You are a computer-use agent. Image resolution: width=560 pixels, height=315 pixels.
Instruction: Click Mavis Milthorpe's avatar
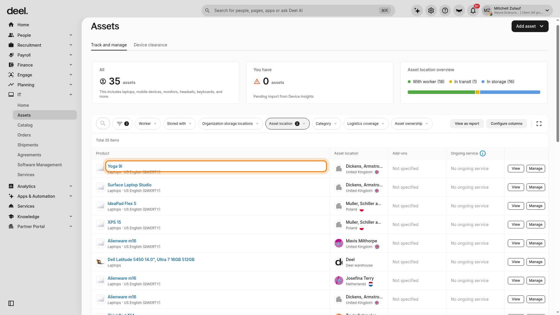pos(339,243)
